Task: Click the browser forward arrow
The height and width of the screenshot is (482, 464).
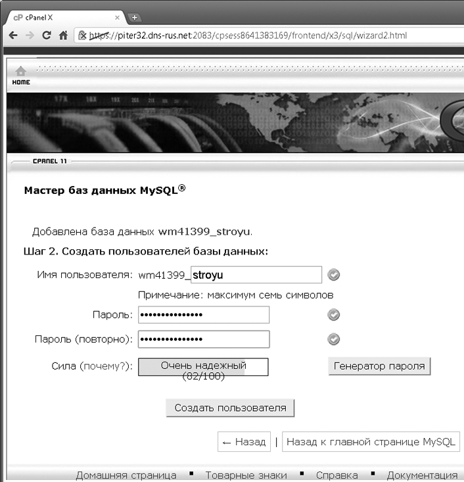Action: (x=30, y=36)
